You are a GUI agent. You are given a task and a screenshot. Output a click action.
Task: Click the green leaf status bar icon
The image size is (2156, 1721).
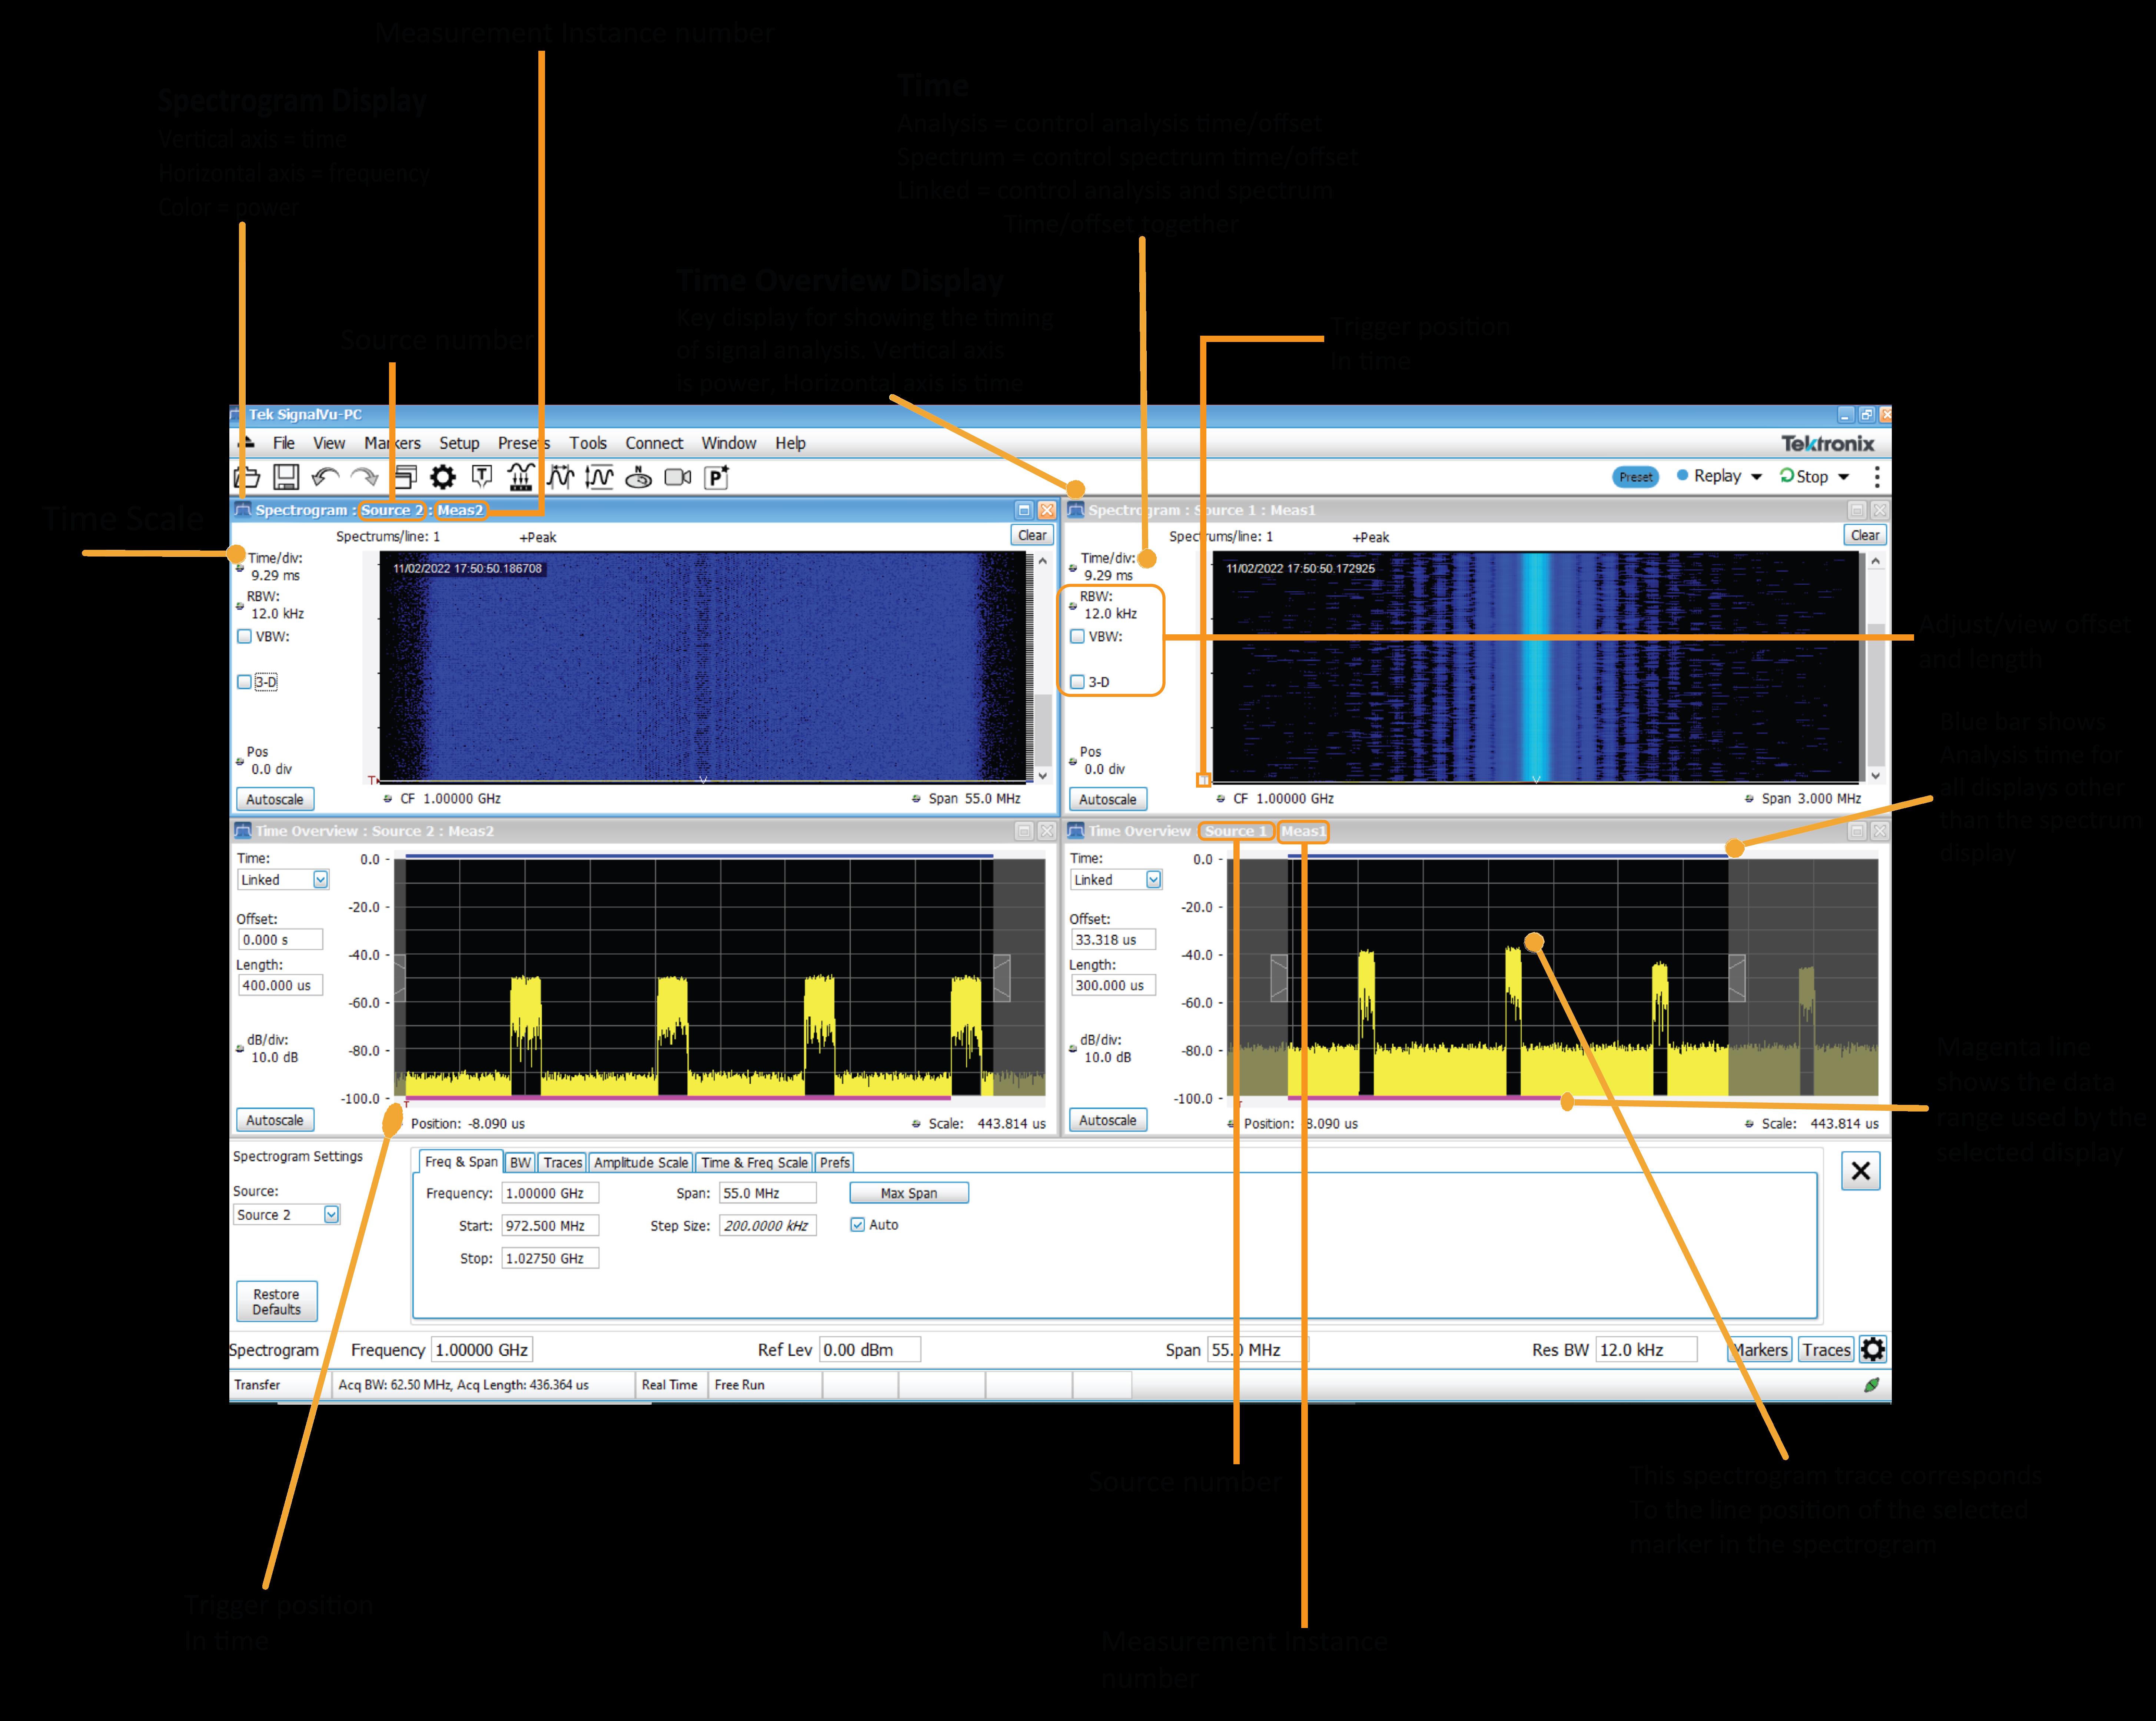coord(1872,1385)
